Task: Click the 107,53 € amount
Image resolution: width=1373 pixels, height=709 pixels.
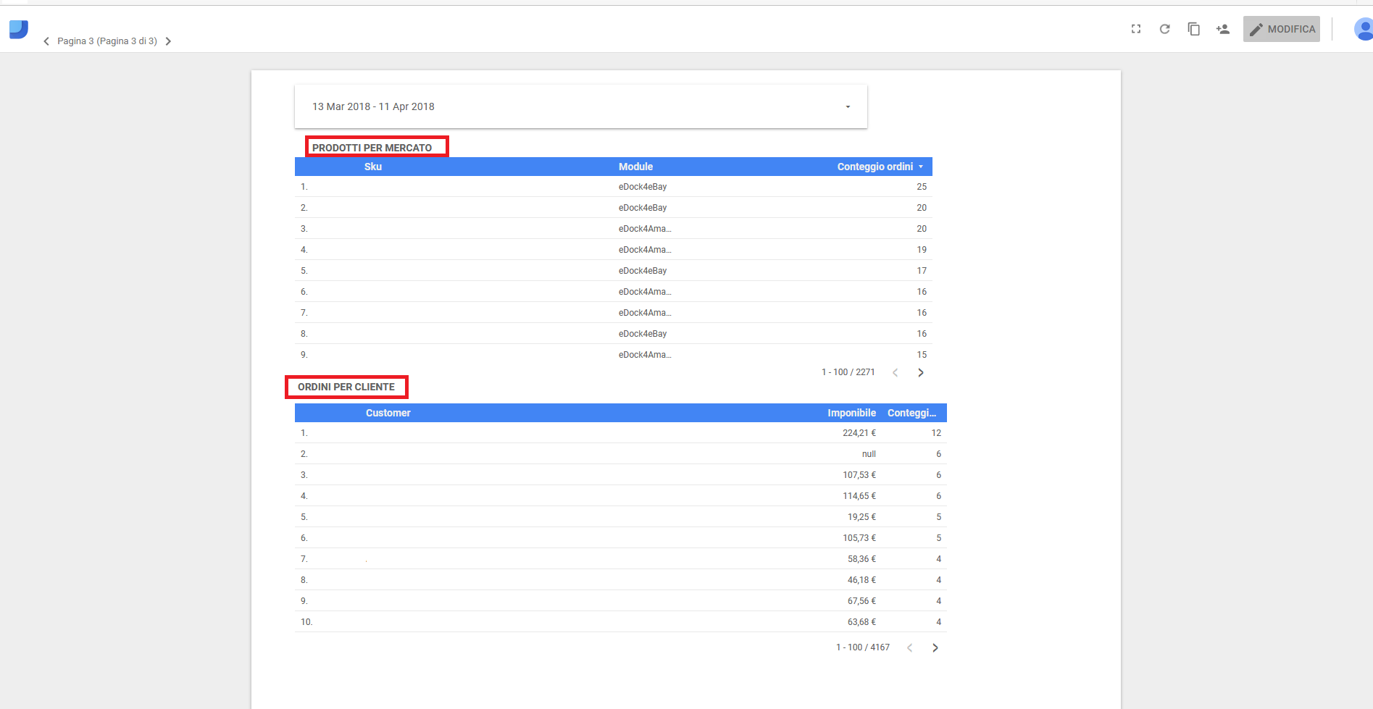Action: 859,475
